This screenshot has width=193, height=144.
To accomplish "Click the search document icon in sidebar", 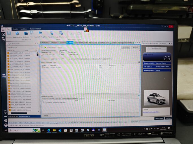I will point(3,39).
